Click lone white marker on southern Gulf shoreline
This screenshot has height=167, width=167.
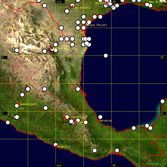click(x=134, y=128)
